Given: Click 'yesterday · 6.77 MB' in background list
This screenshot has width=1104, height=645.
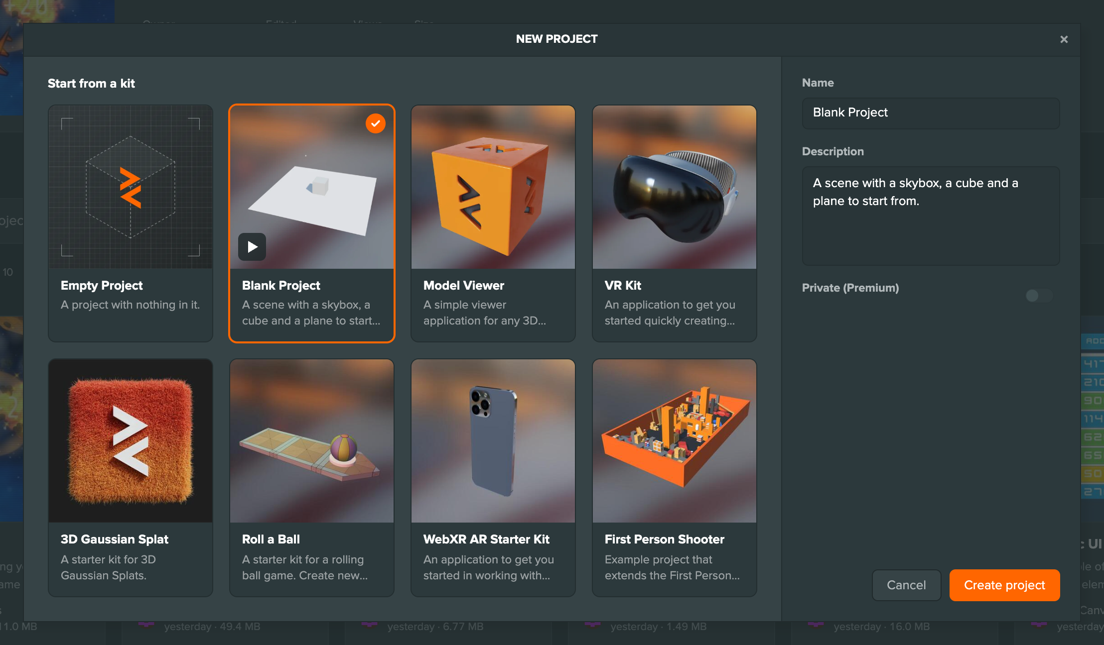Looking at the screenshot, I should (435, 627).
